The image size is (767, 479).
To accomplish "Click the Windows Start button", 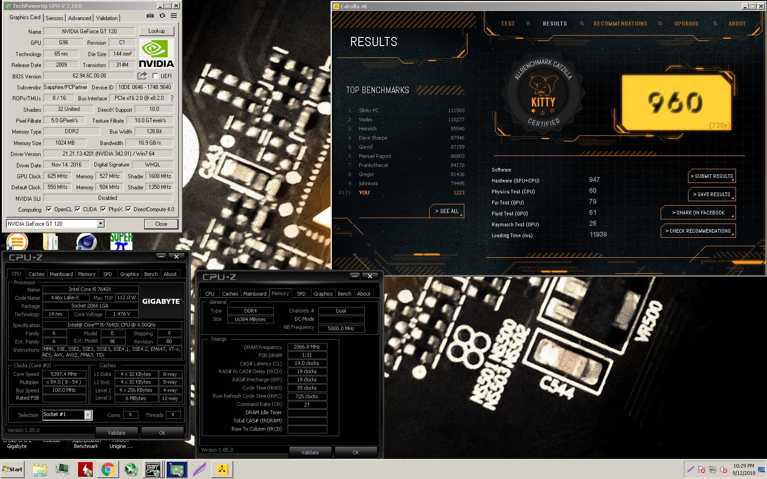I will 13,469.
